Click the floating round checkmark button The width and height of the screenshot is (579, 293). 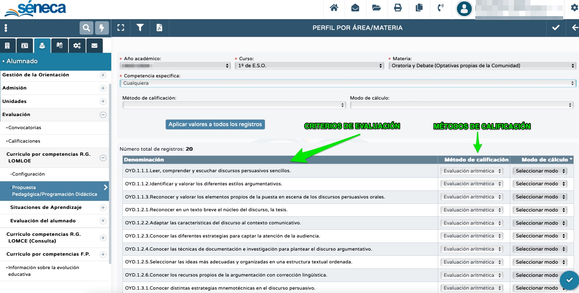pyautogui.click(x=570, y=280)
